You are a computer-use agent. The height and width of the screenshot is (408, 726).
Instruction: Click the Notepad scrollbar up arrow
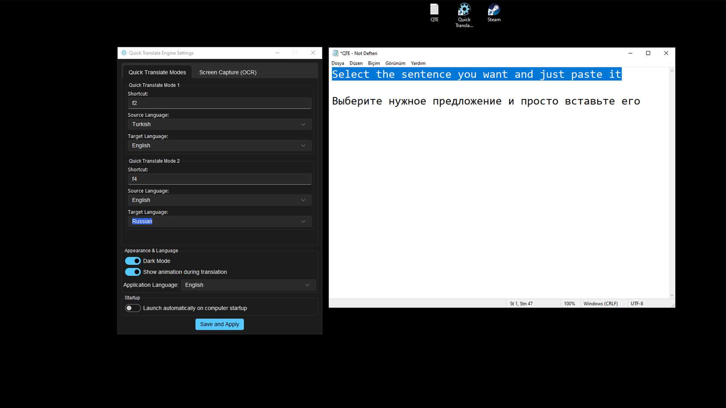(x=672, y=71)
